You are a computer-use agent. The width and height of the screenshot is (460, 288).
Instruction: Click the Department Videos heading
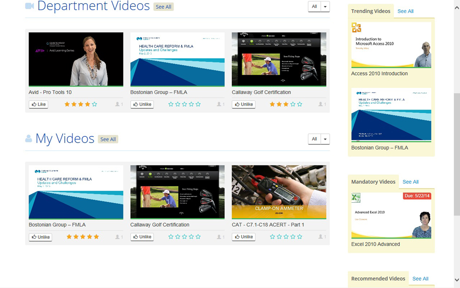click(93, 6)
